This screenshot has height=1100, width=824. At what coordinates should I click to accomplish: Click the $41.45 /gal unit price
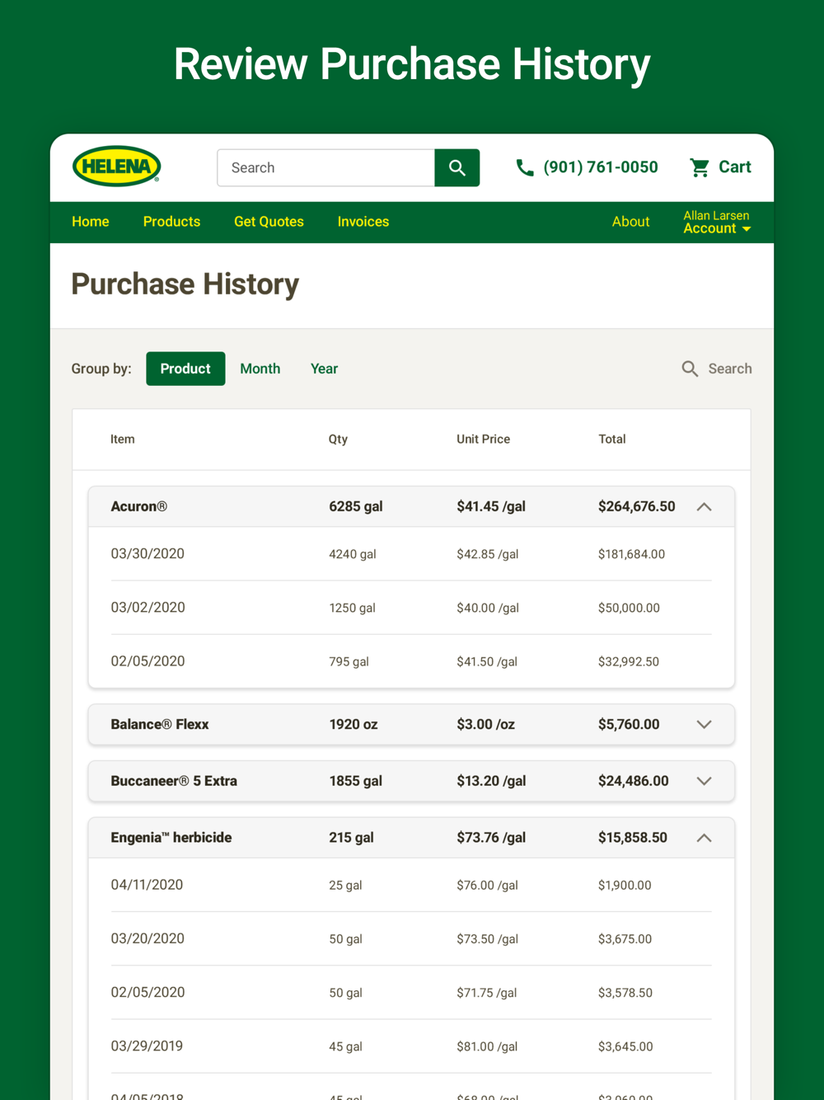[x=491, y=506]
